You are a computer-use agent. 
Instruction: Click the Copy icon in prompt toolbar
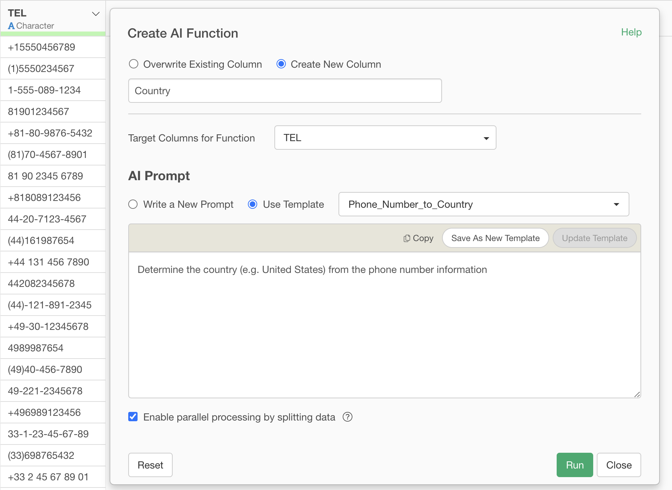click(407, 238)
